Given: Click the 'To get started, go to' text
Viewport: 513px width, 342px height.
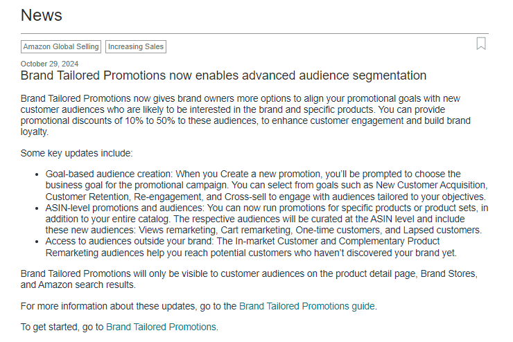Looking at the screenshot, I should pos(62,327).
